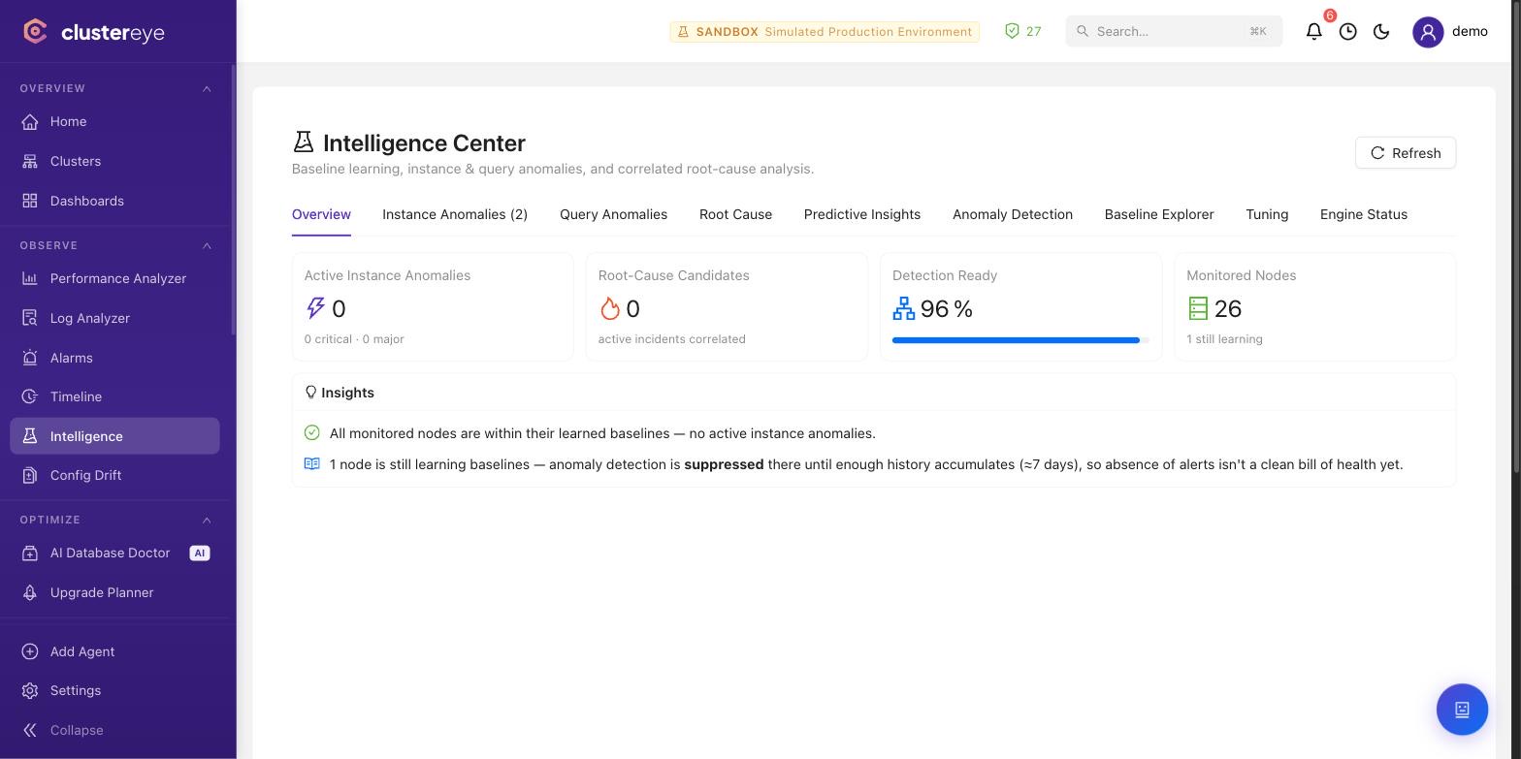Screen dimensions: 1521x759
Task: Open the Engine Status tab
Action: [1364, 214]
